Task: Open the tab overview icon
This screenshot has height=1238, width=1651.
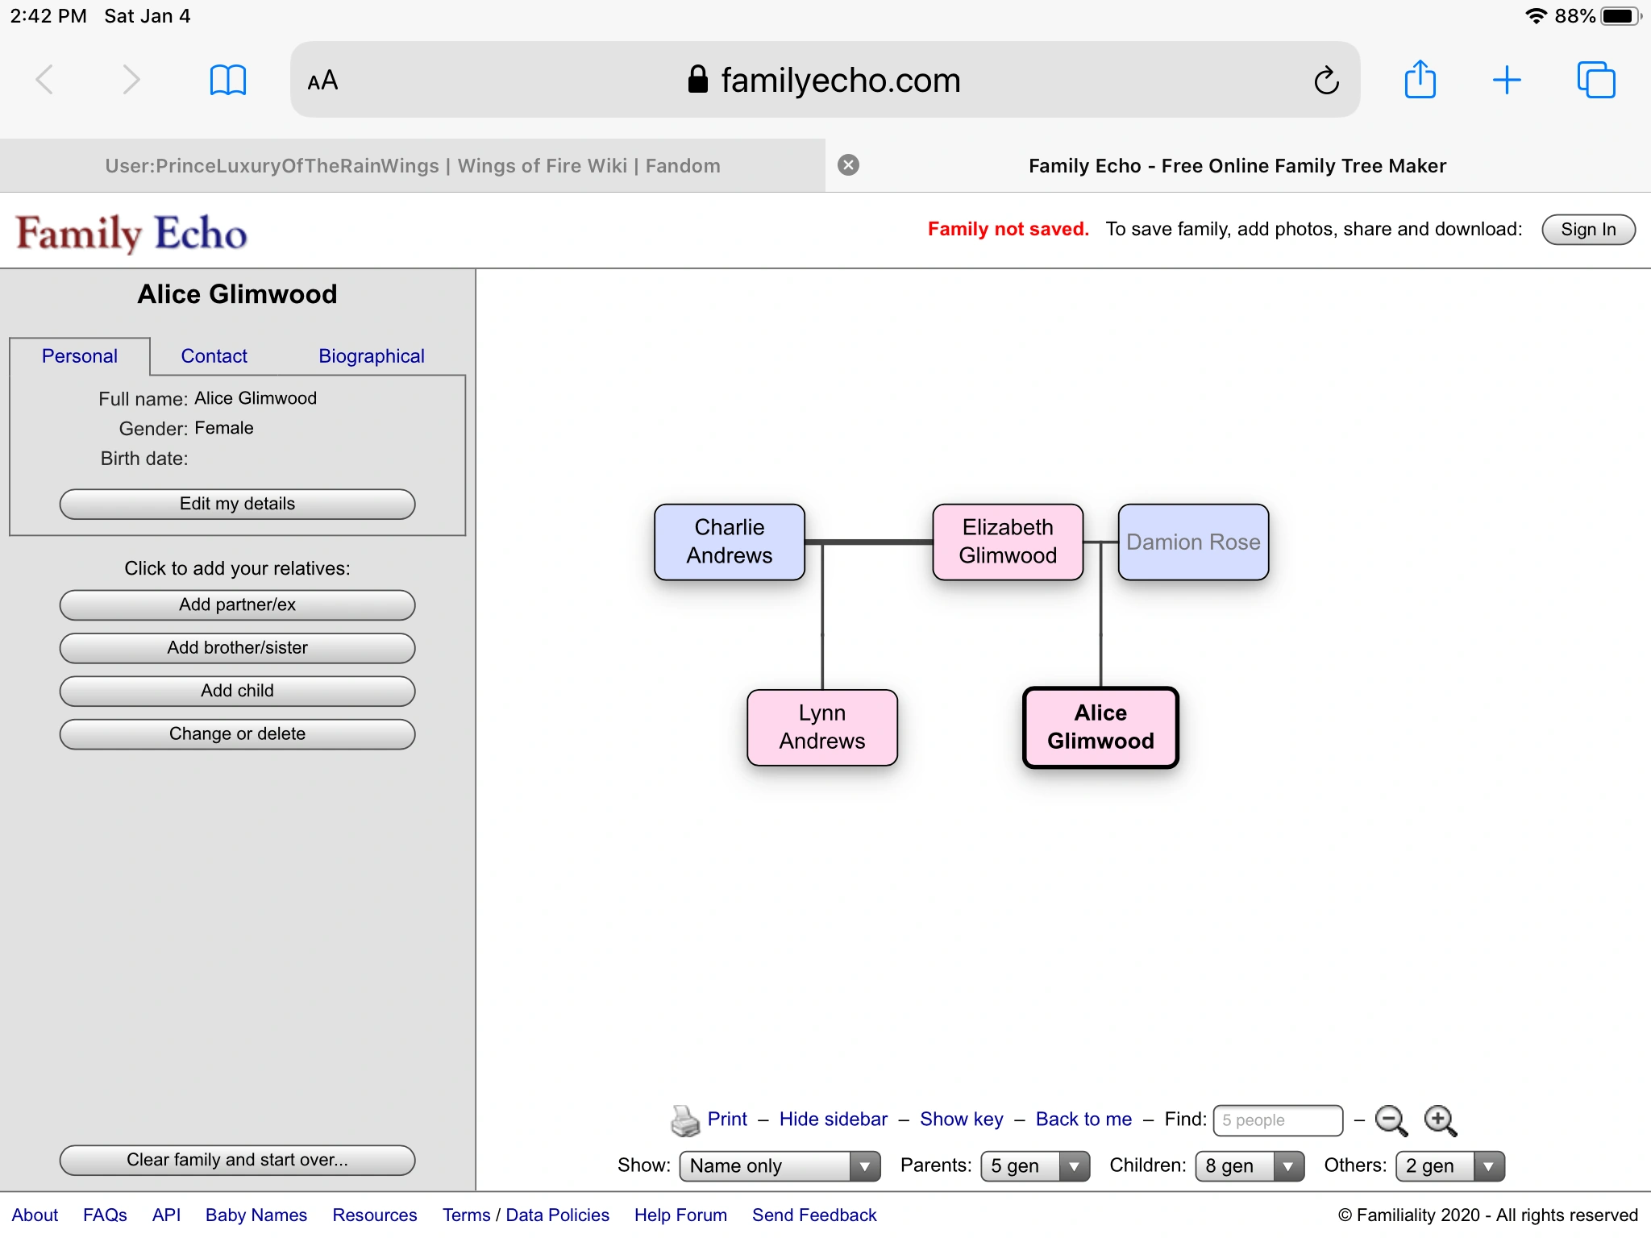Action: point(1595,81)
